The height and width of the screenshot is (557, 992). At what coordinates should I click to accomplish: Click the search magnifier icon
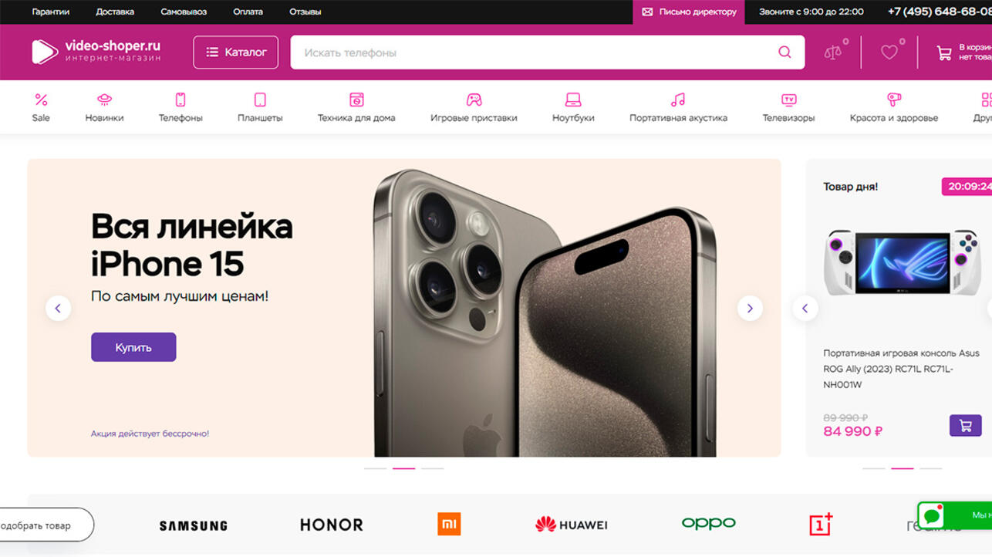tap(784, 52)
